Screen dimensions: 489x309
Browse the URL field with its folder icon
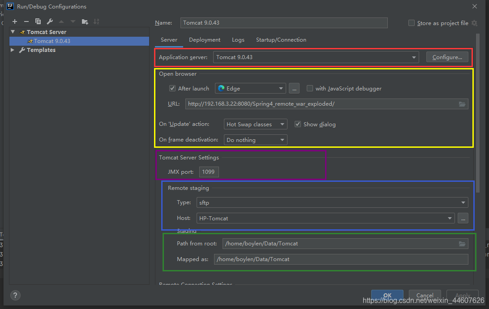tap(462, 104)
